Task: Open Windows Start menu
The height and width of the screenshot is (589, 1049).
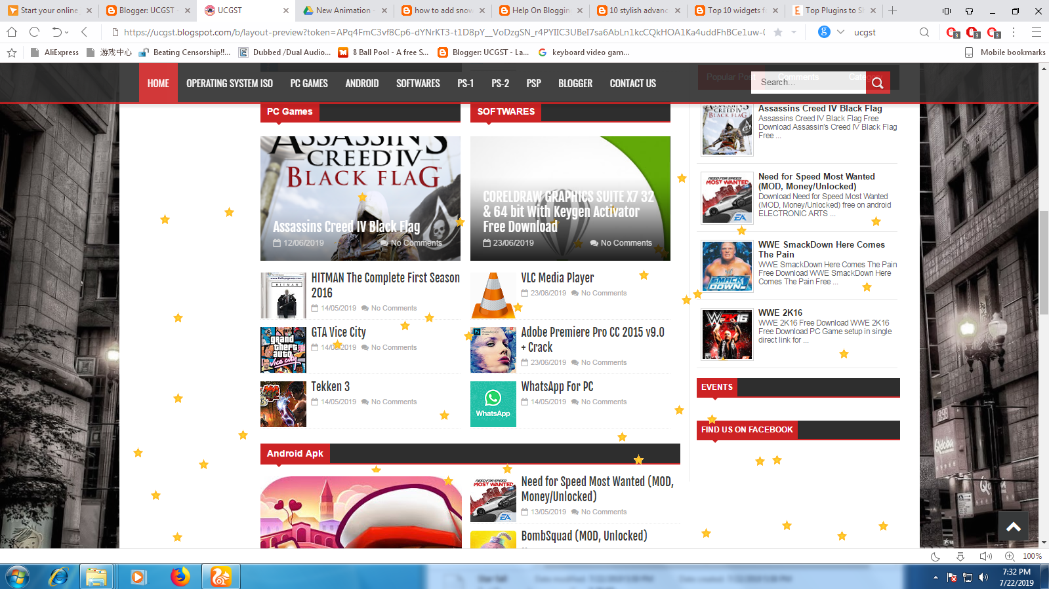Action: pos(18,577)
